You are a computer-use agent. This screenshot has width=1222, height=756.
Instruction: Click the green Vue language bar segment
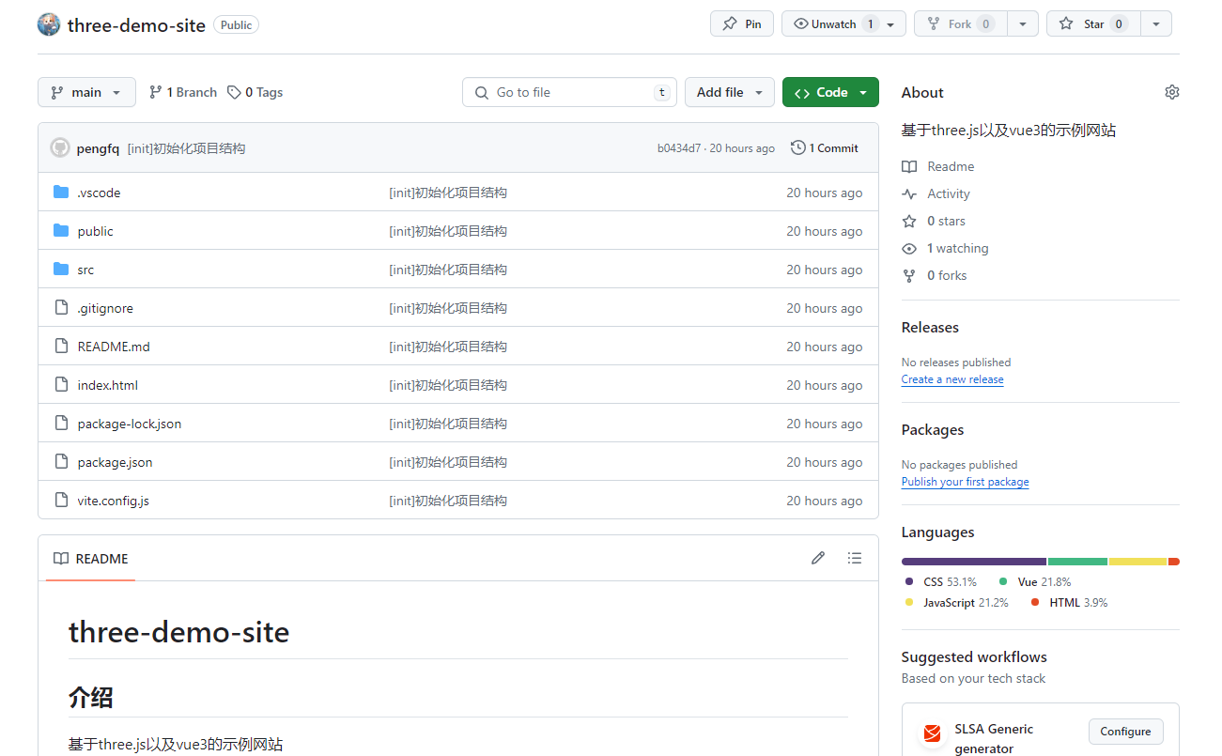(x=1077, y=562)
